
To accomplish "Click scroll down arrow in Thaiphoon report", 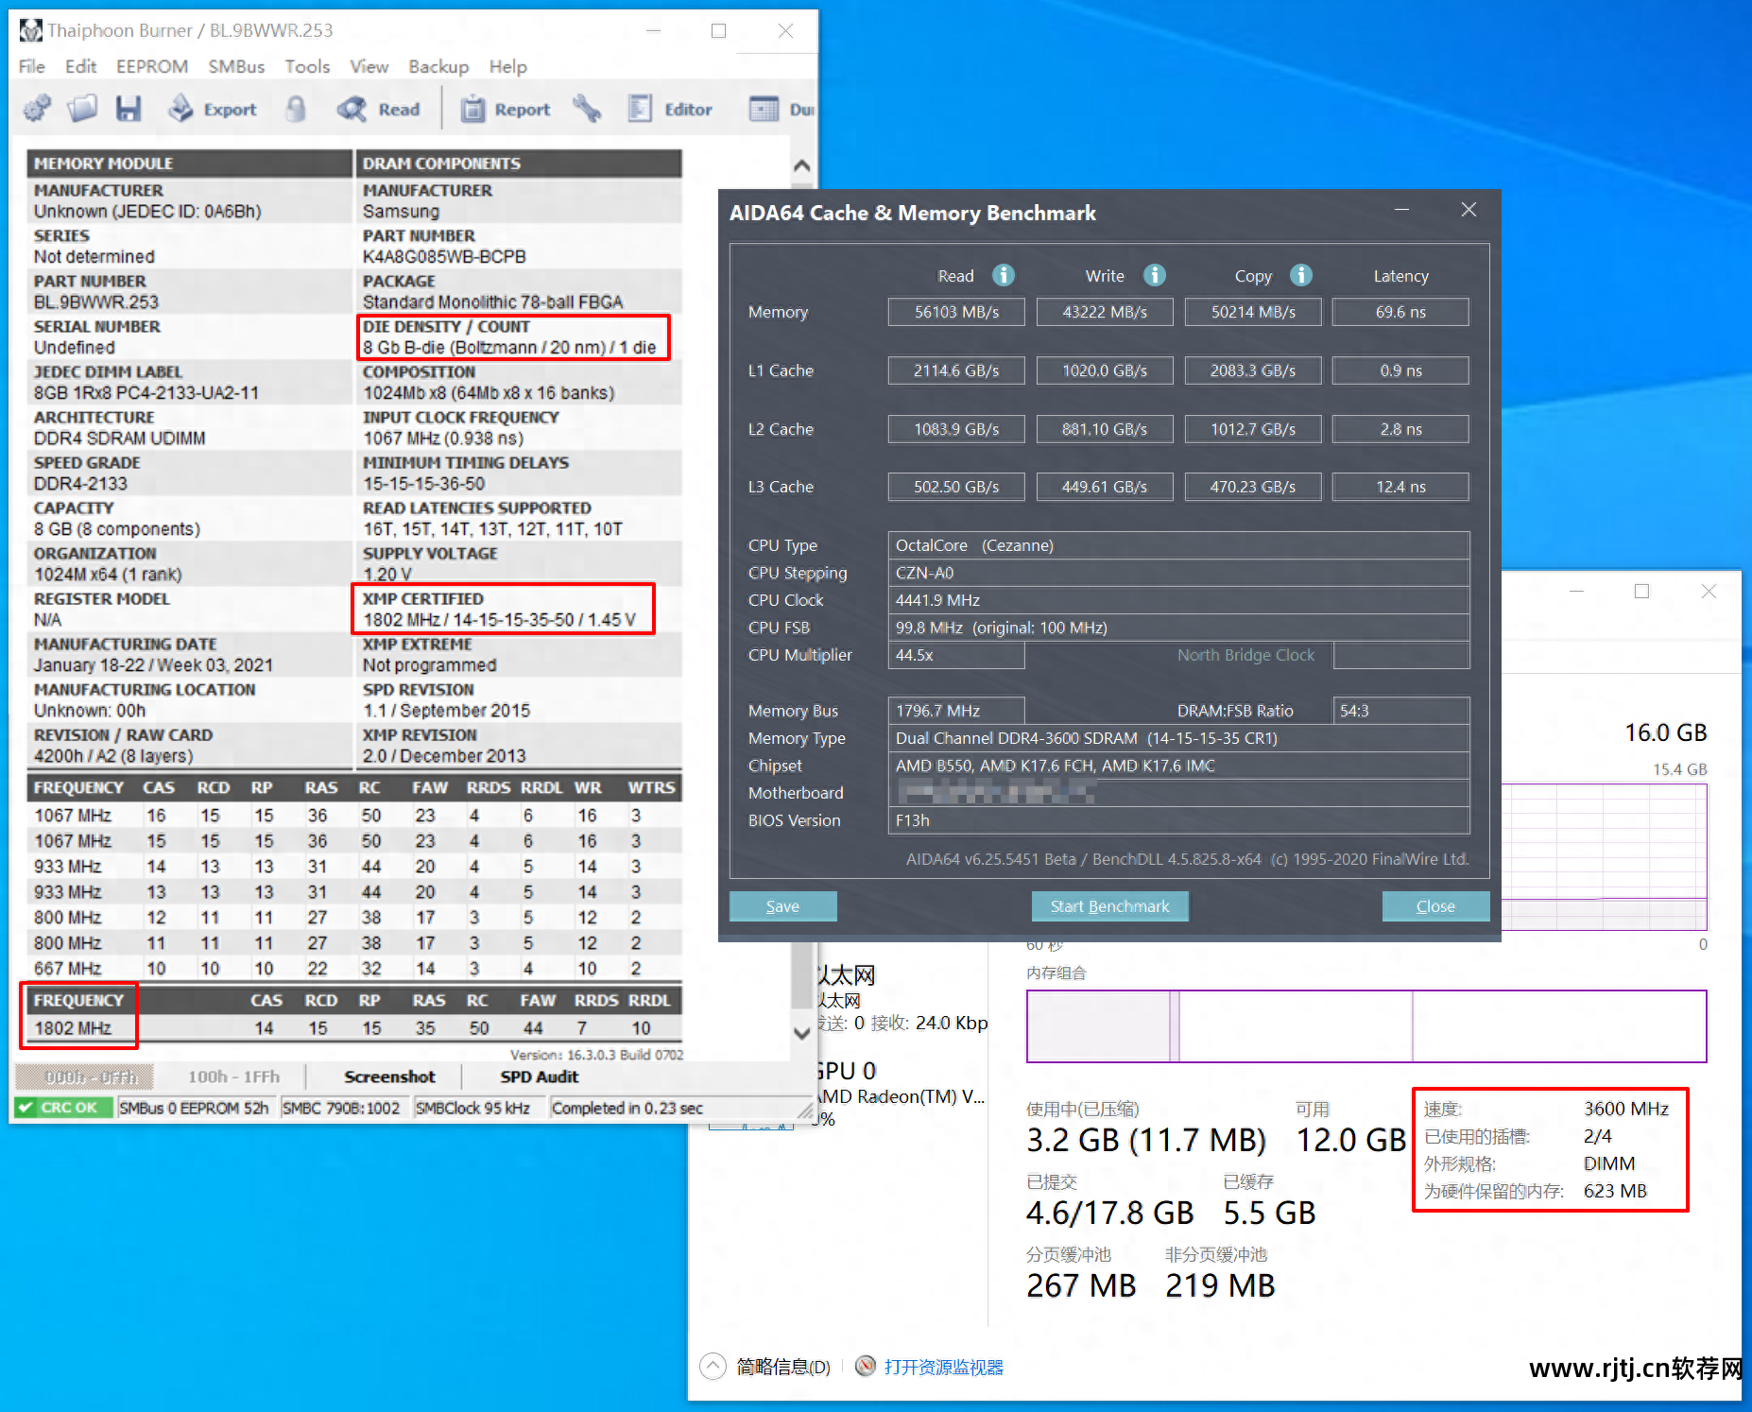I will click(x=802, y=1032).
